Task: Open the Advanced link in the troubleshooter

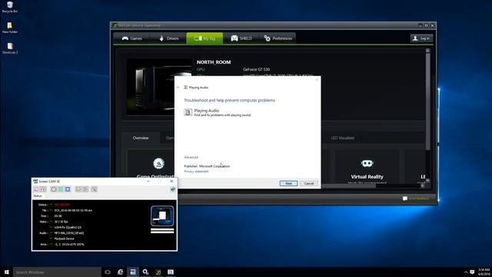Action: pyautogui.click(x=191, y=157)
